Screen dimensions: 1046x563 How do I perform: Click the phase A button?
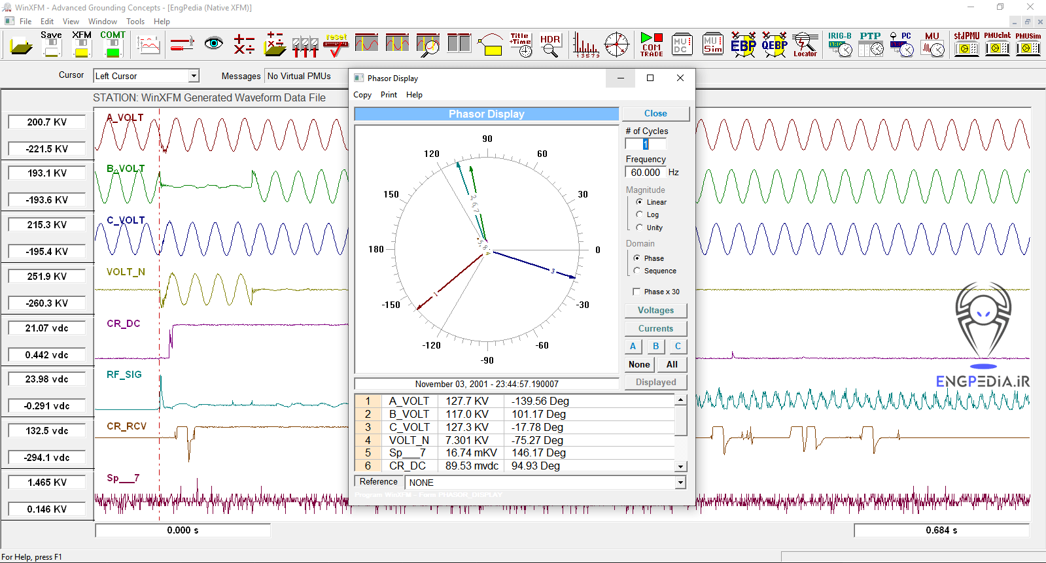coord(633,347)
